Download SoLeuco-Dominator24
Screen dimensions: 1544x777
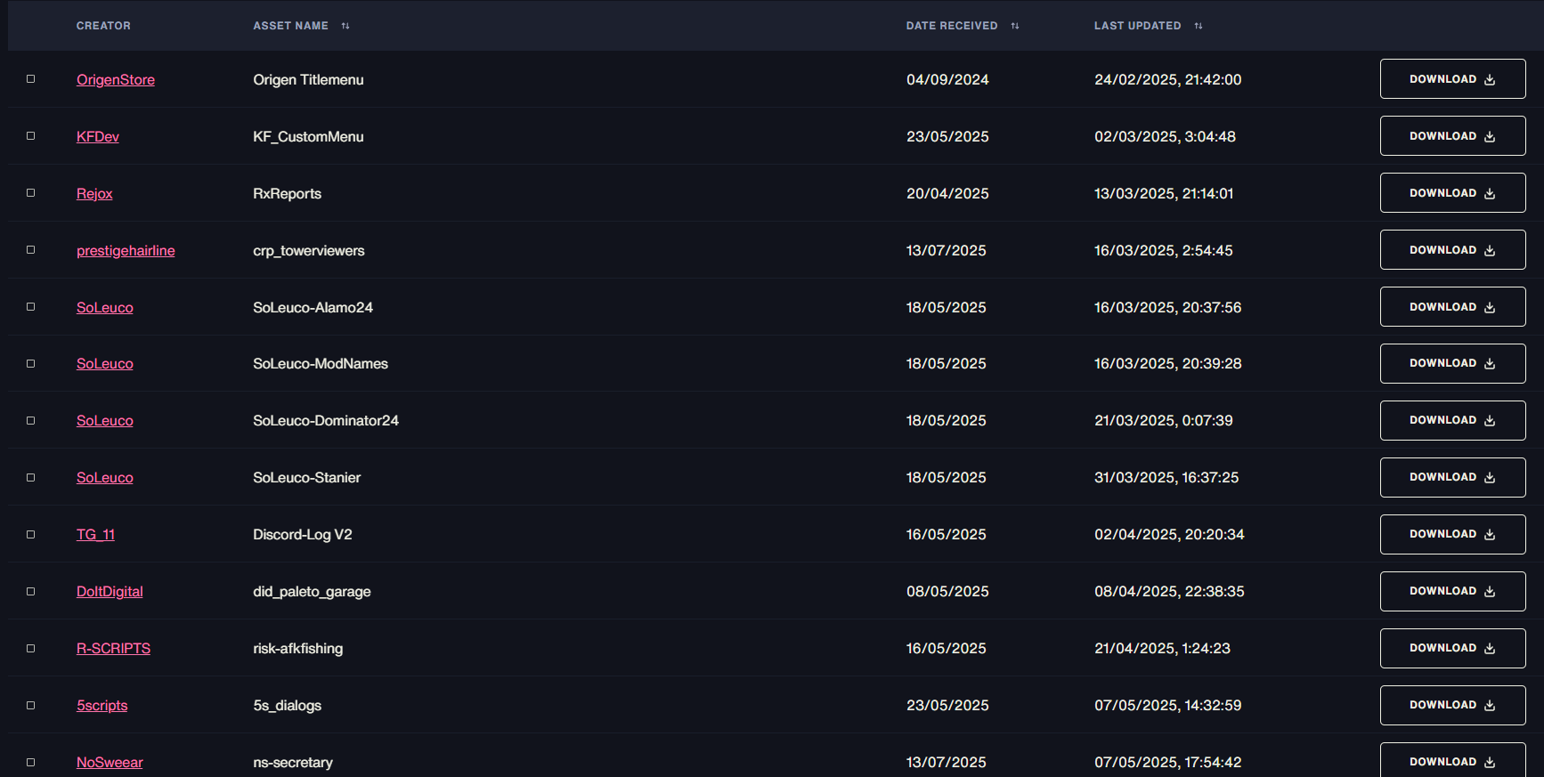click(x=1452, y=420)
